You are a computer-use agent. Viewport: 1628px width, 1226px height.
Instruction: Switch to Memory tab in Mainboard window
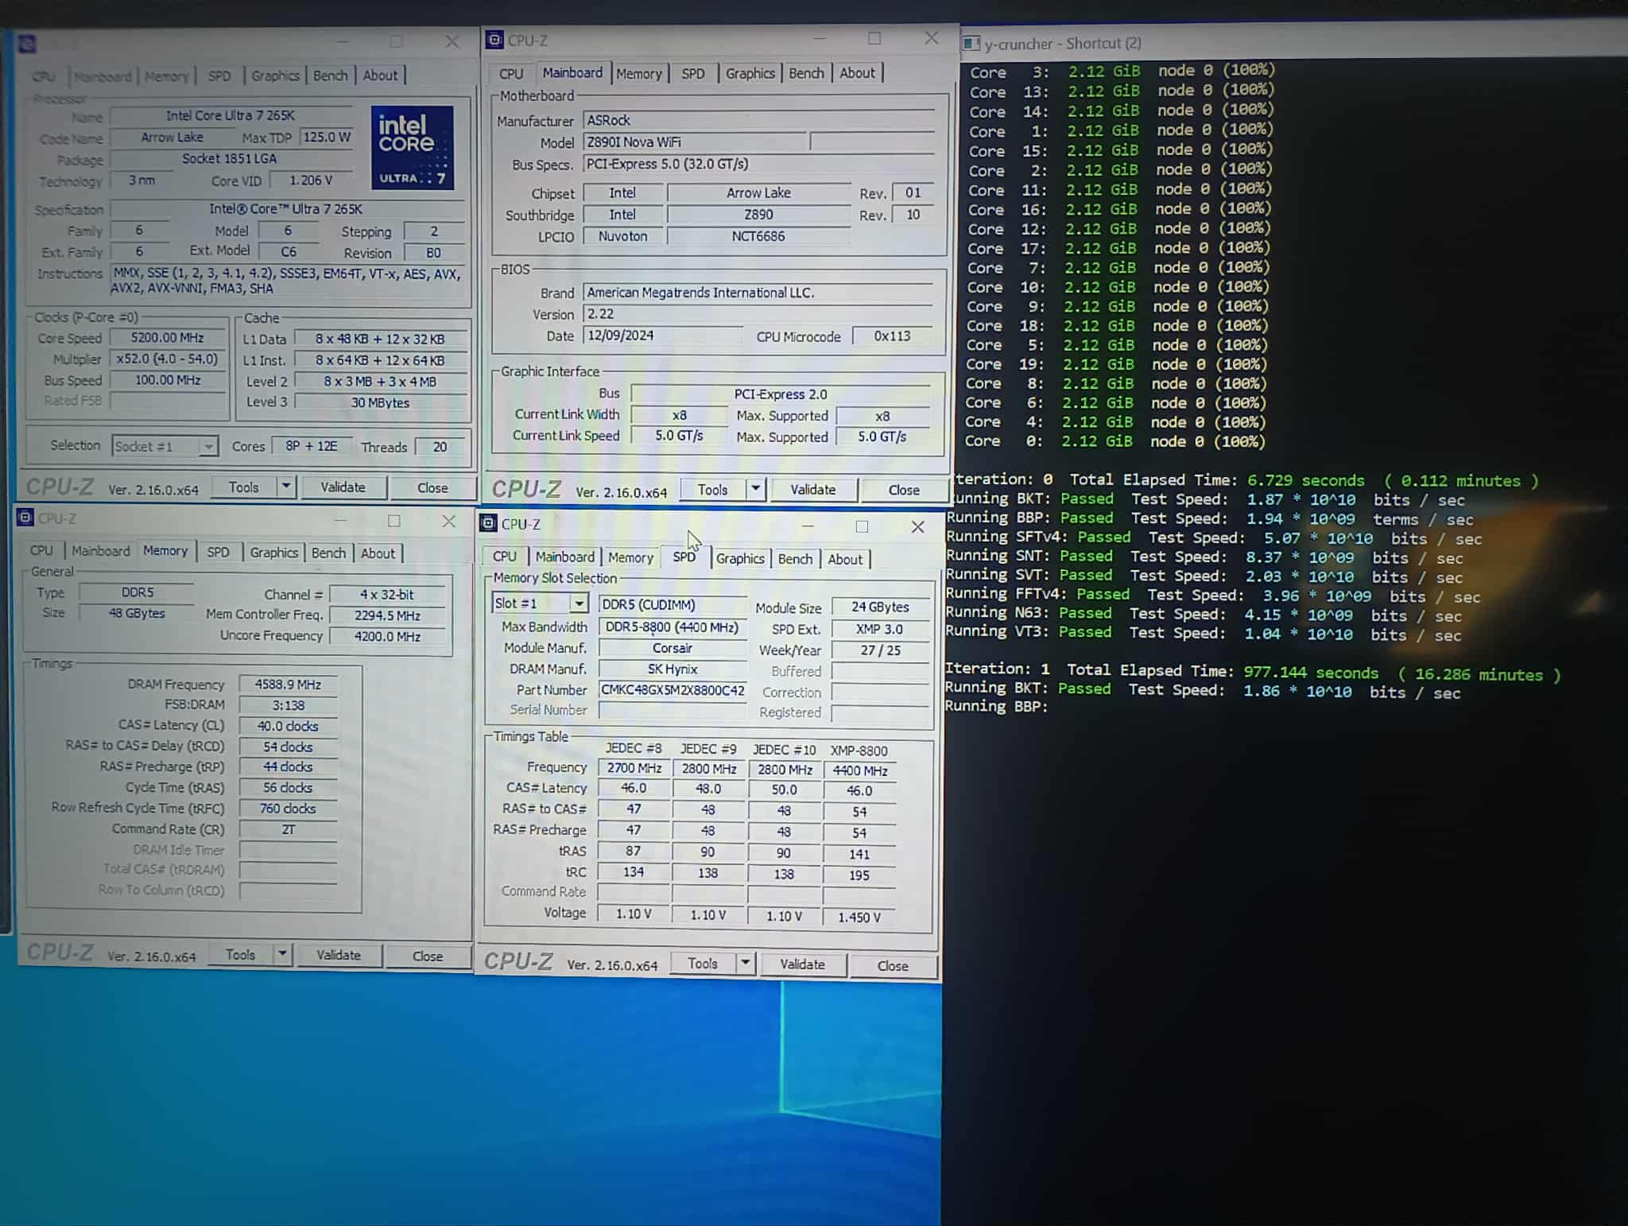point(638,74)
